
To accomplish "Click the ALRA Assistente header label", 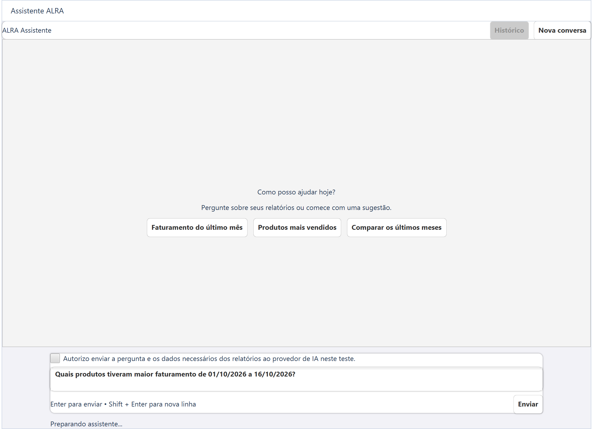I will [x=27, y=30].
